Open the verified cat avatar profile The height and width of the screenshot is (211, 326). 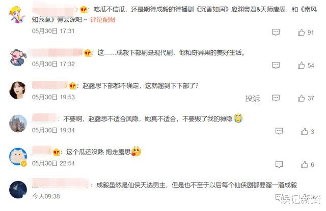18,157
